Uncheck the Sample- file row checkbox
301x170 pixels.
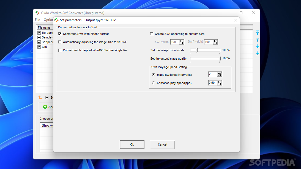point(39,37)
